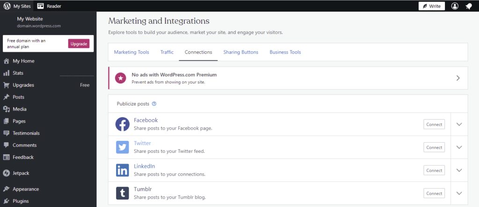This screenshot has height=207, width=479.
Task: Connect the LinkedIn account
Action: [x=434, y=171]
